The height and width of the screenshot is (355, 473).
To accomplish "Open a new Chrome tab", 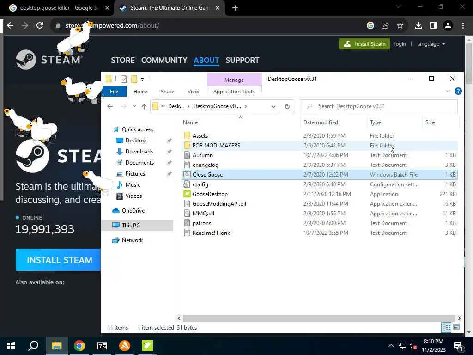I will click(235, 8).
